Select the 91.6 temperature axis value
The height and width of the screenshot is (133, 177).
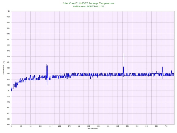[8, 57]
